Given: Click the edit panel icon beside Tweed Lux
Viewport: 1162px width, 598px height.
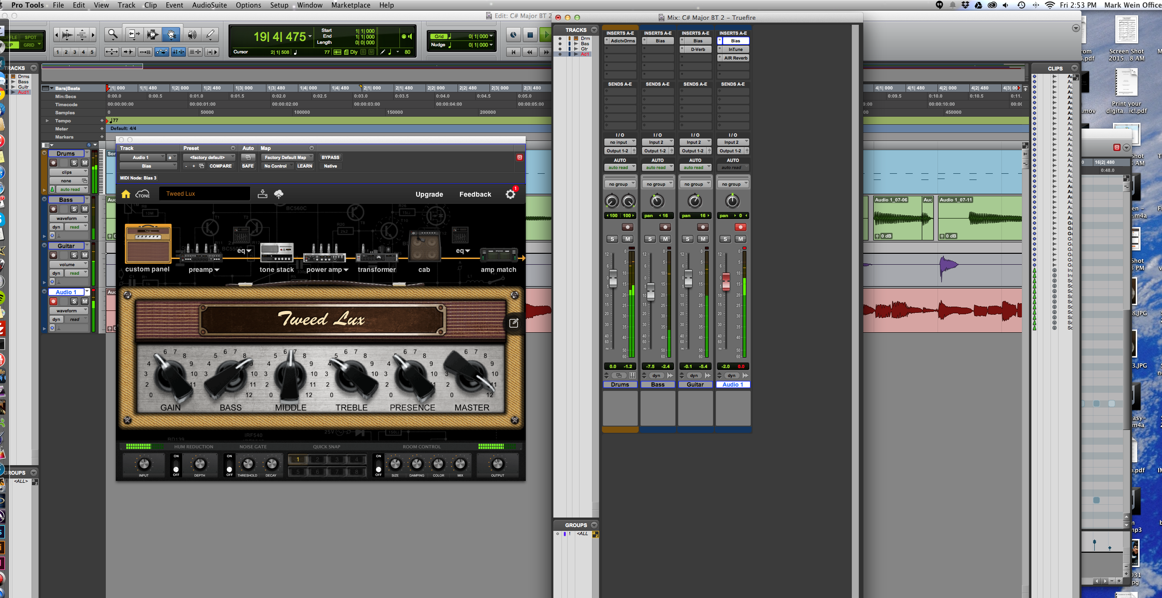Looking at the screenshot, I should 514,323.
